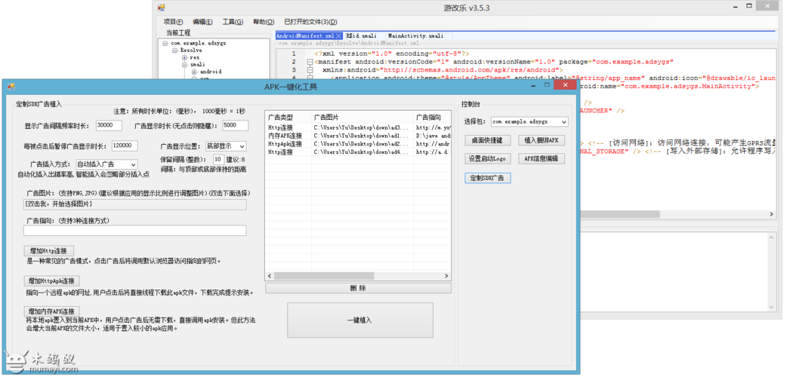Open the 编辑(E) menu in 游改乐

[x=202, y=22]
